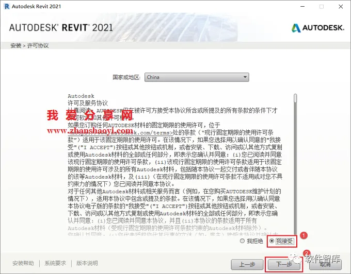Click the 许可及服务协议 heading text
This screenshot has width=351, height=274.
click(88, 103)
